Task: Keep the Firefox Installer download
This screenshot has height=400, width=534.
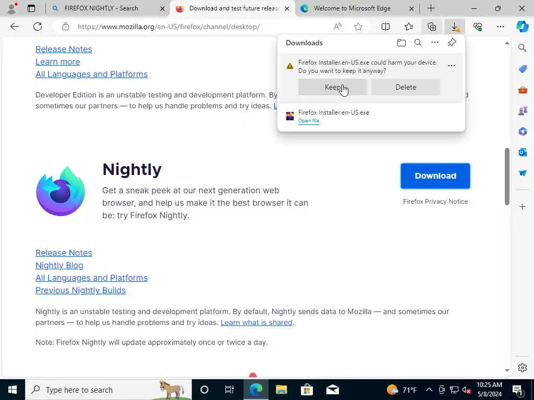Action: pyautogui.click(x=333, y=87)
